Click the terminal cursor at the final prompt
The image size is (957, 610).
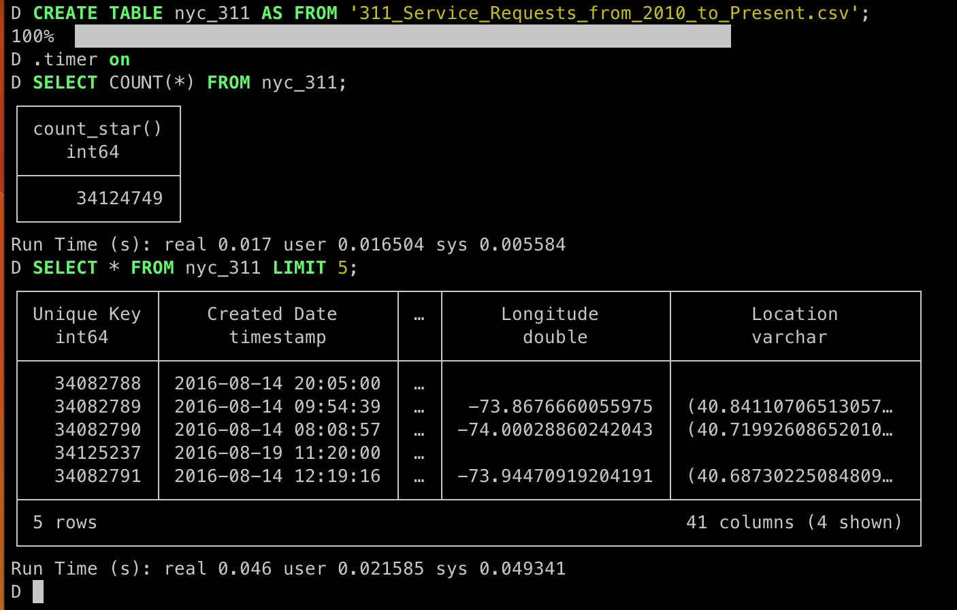pyautogui.click(x=38, y=592)
